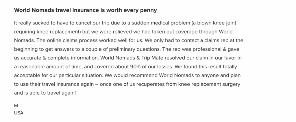Click the review title about World Nomads
The width and height of the screenshot is (296, 122).
coord(85,10)
